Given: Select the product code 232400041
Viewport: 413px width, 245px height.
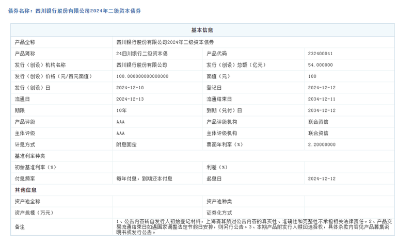Looking at the screenshot, I should tap(320, 54).
